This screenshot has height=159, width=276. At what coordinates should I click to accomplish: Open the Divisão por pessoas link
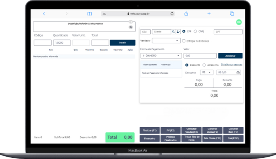coord(232,64)
